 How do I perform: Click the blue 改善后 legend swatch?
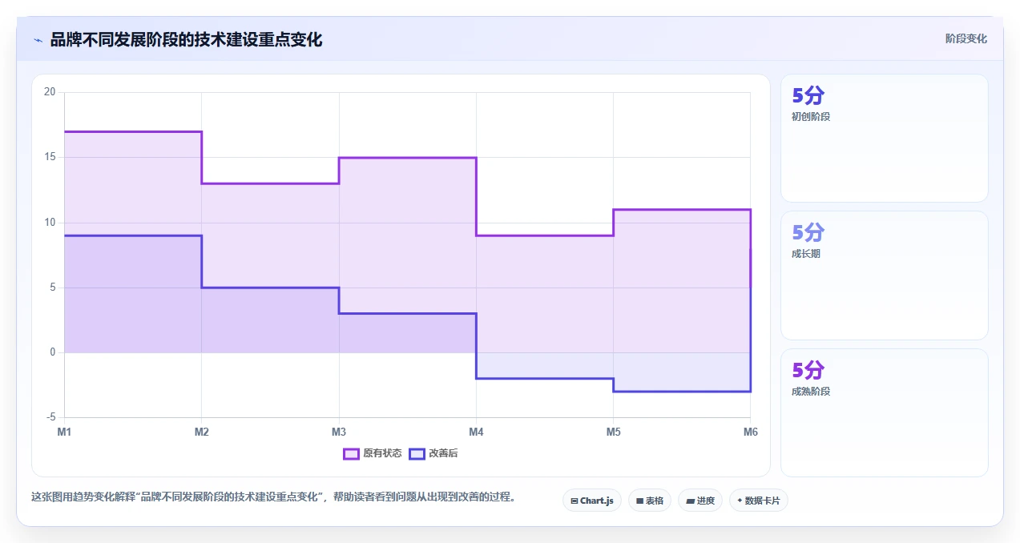(417, 453)
